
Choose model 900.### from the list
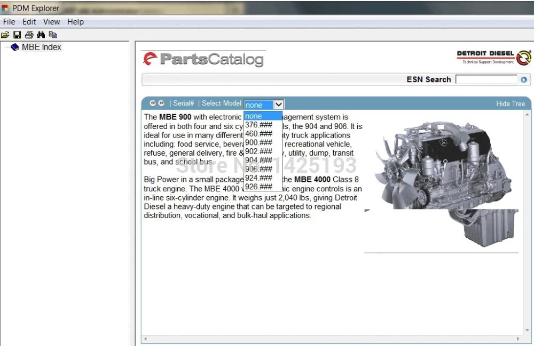pos(263,142)
